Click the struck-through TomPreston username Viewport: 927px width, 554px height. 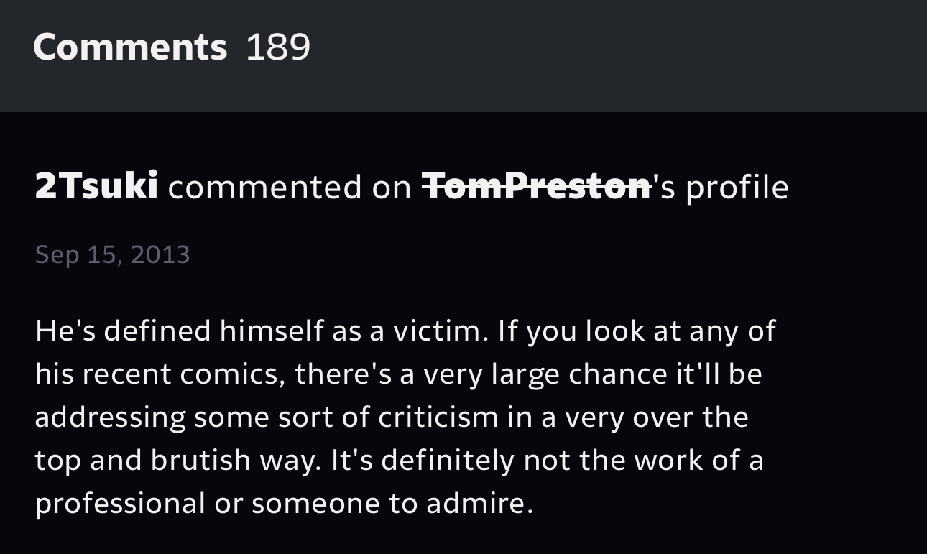536,187
